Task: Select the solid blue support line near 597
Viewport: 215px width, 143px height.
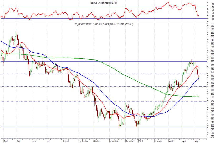Action: (x=79, y=127)
